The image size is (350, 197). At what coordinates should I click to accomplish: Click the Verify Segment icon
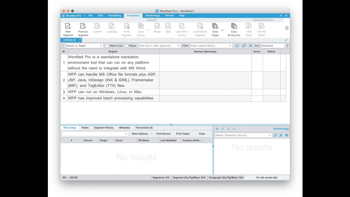pos(127,26)
